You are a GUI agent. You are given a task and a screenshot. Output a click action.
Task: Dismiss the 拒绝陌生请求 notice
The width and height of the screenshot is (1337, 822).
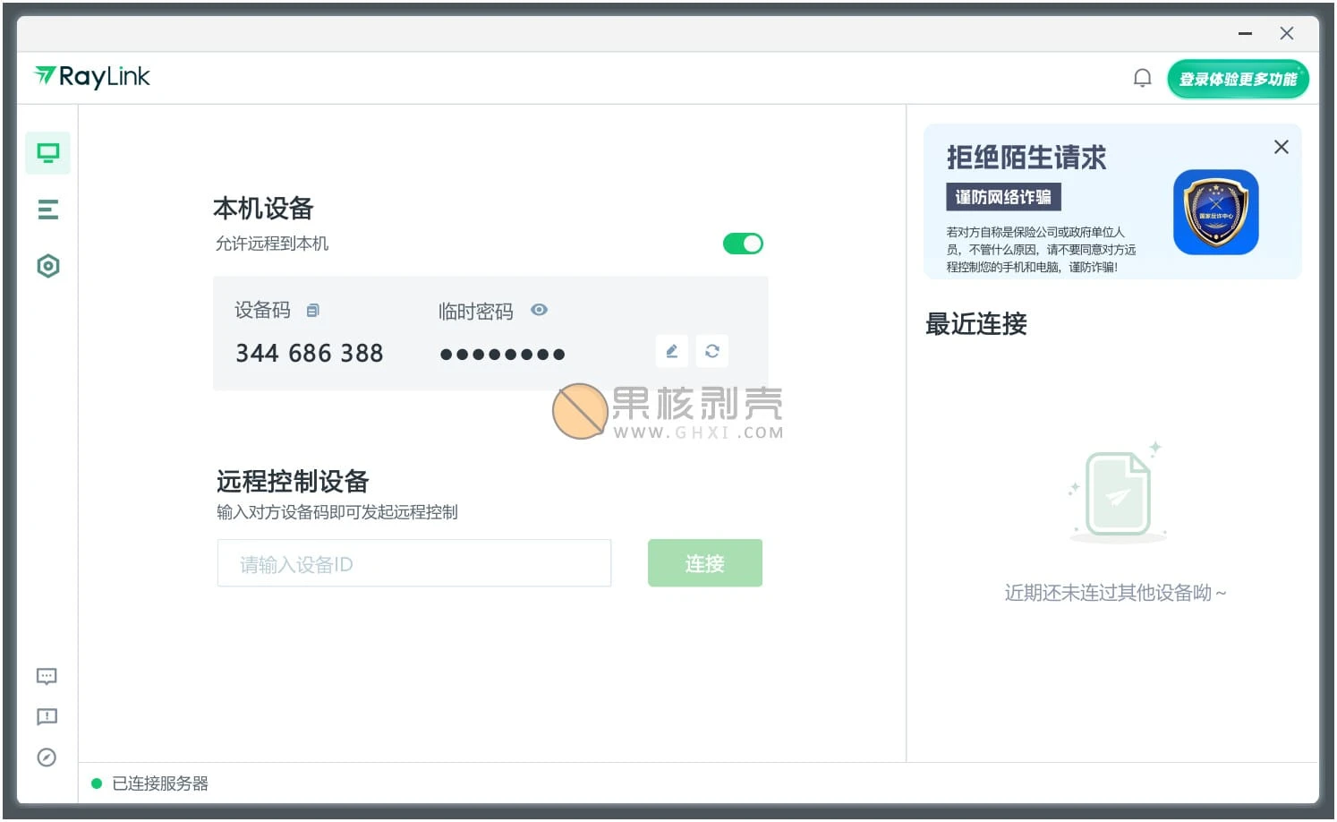tap(1281, 146)
